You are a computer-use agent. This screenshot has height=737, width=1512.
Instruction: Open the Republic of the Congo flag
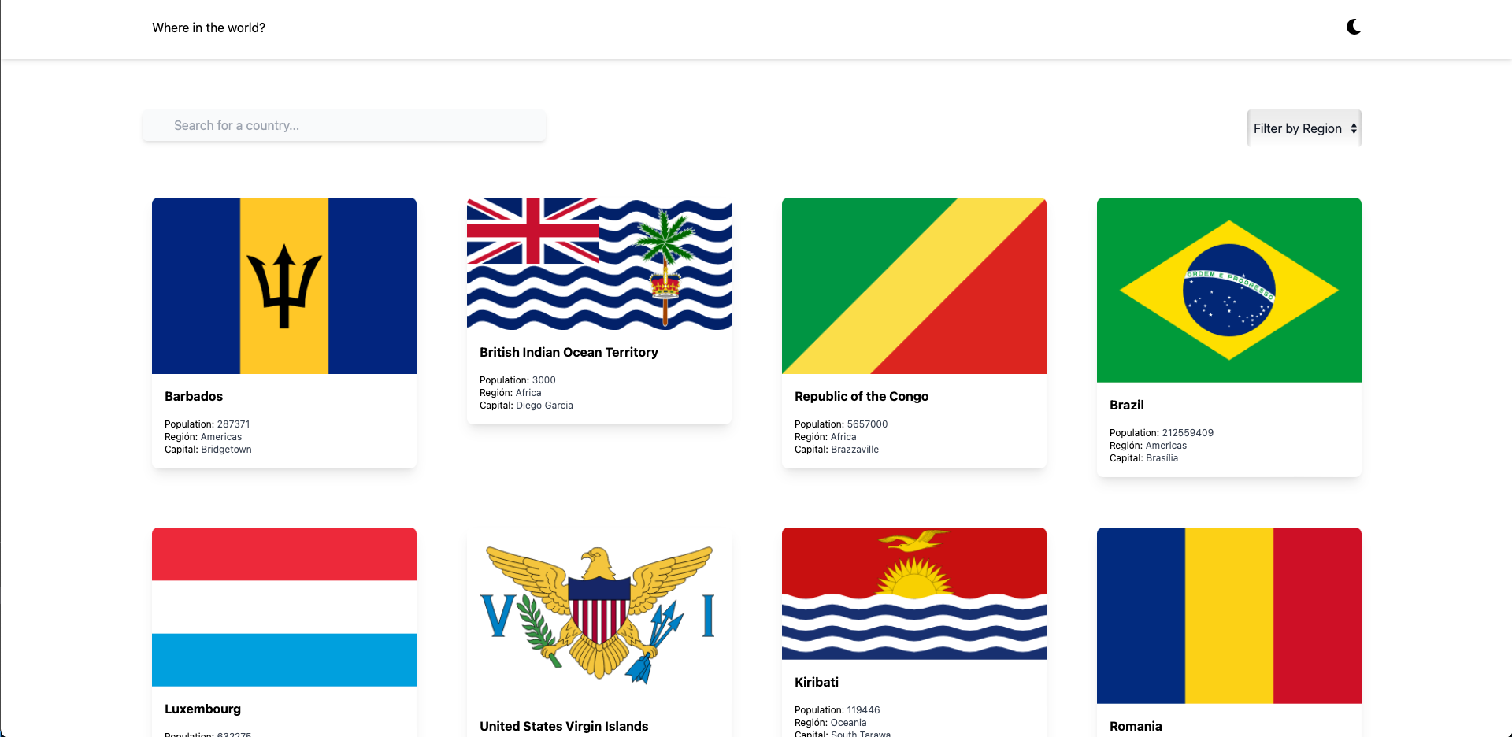coord(914,286)
